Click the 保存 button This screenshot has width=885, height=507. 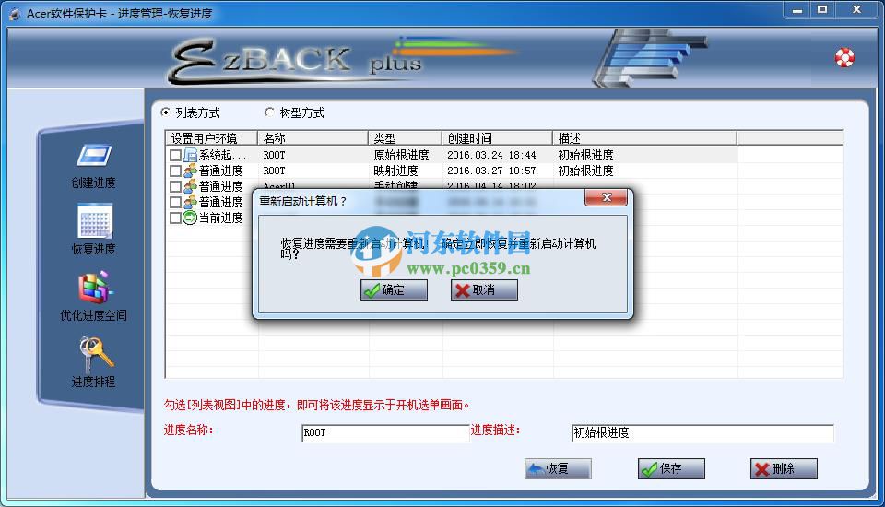click(x=672, y=468)
